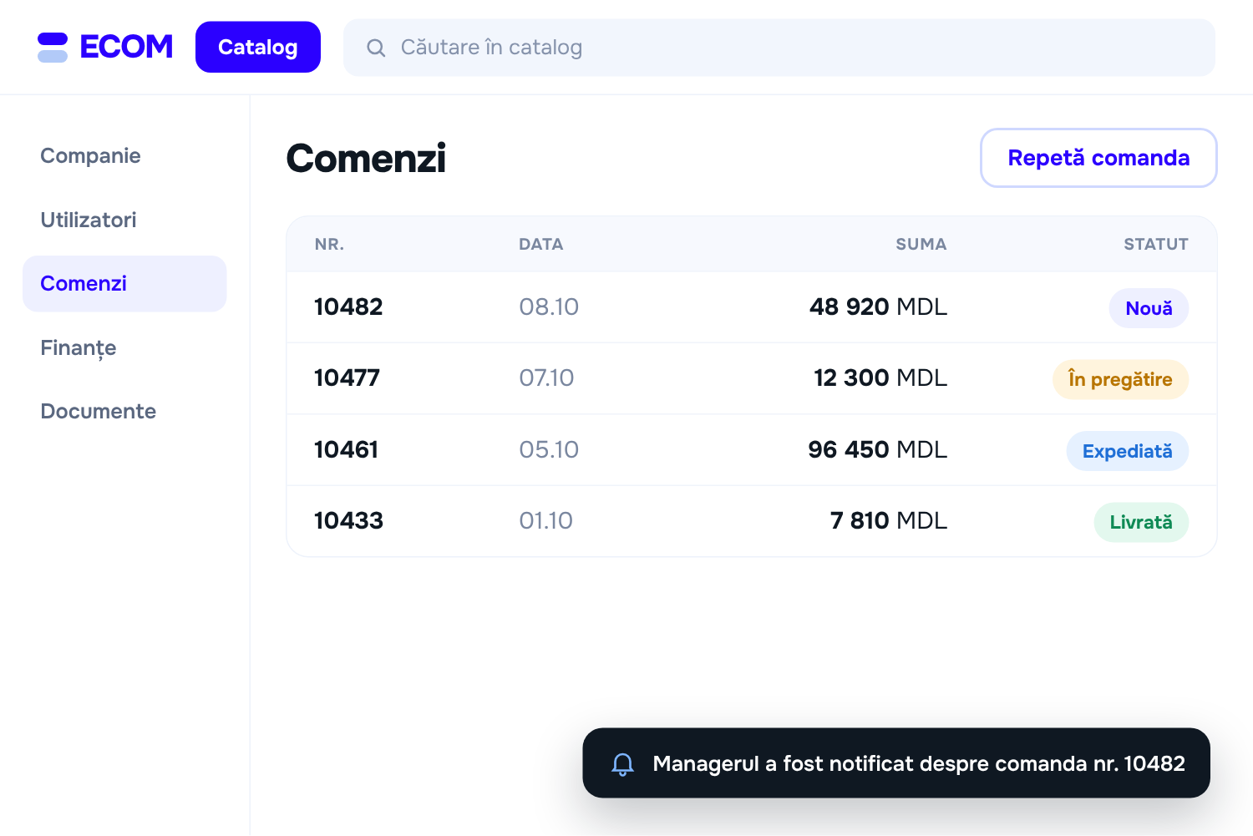Screen dimensions: 1253x836
Task: Select order number 10433
Action: click(348, 521)
